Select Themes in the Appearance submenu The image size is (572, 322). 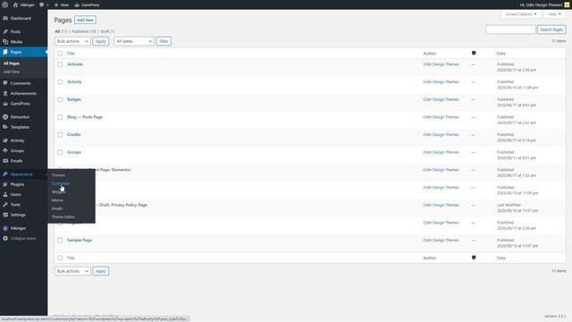[58, 175]
